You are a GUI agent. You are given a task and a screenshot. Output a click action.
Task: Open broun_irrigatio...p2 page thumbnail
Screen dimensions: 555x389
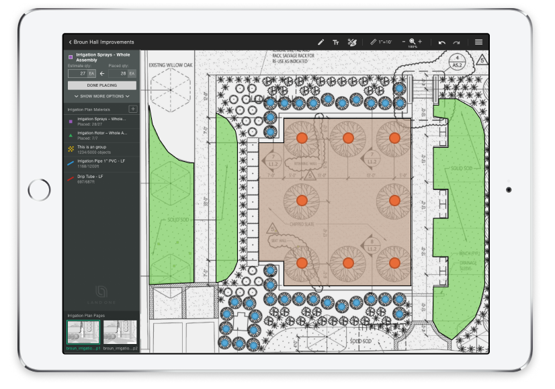[x=120, y=332]
